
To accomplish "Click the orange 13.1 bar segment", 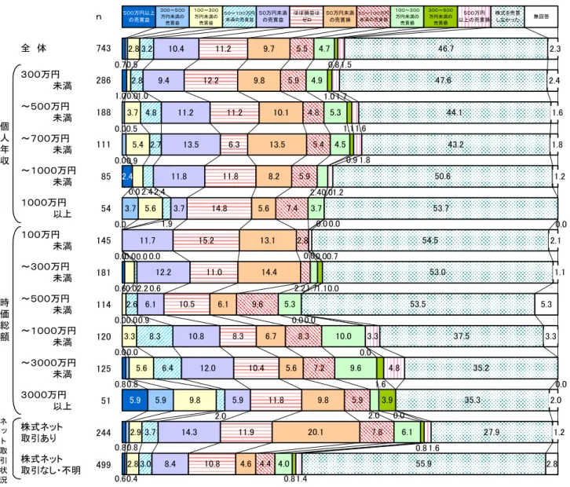I will pos(268,240).
